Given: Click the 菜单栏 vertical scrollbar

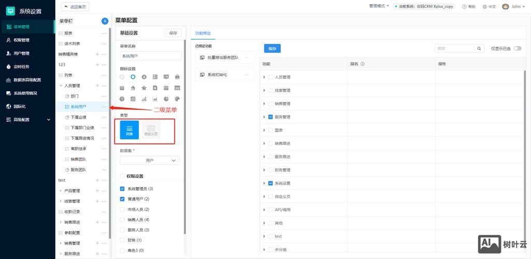Looking at the screenshot, I should point(110,133).
